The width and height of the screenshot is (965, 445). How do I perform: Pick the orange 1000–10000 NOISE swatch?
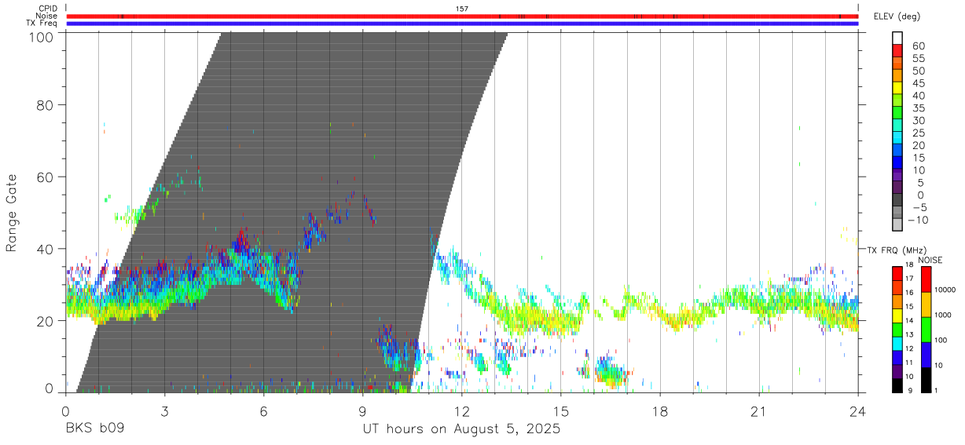925,305
